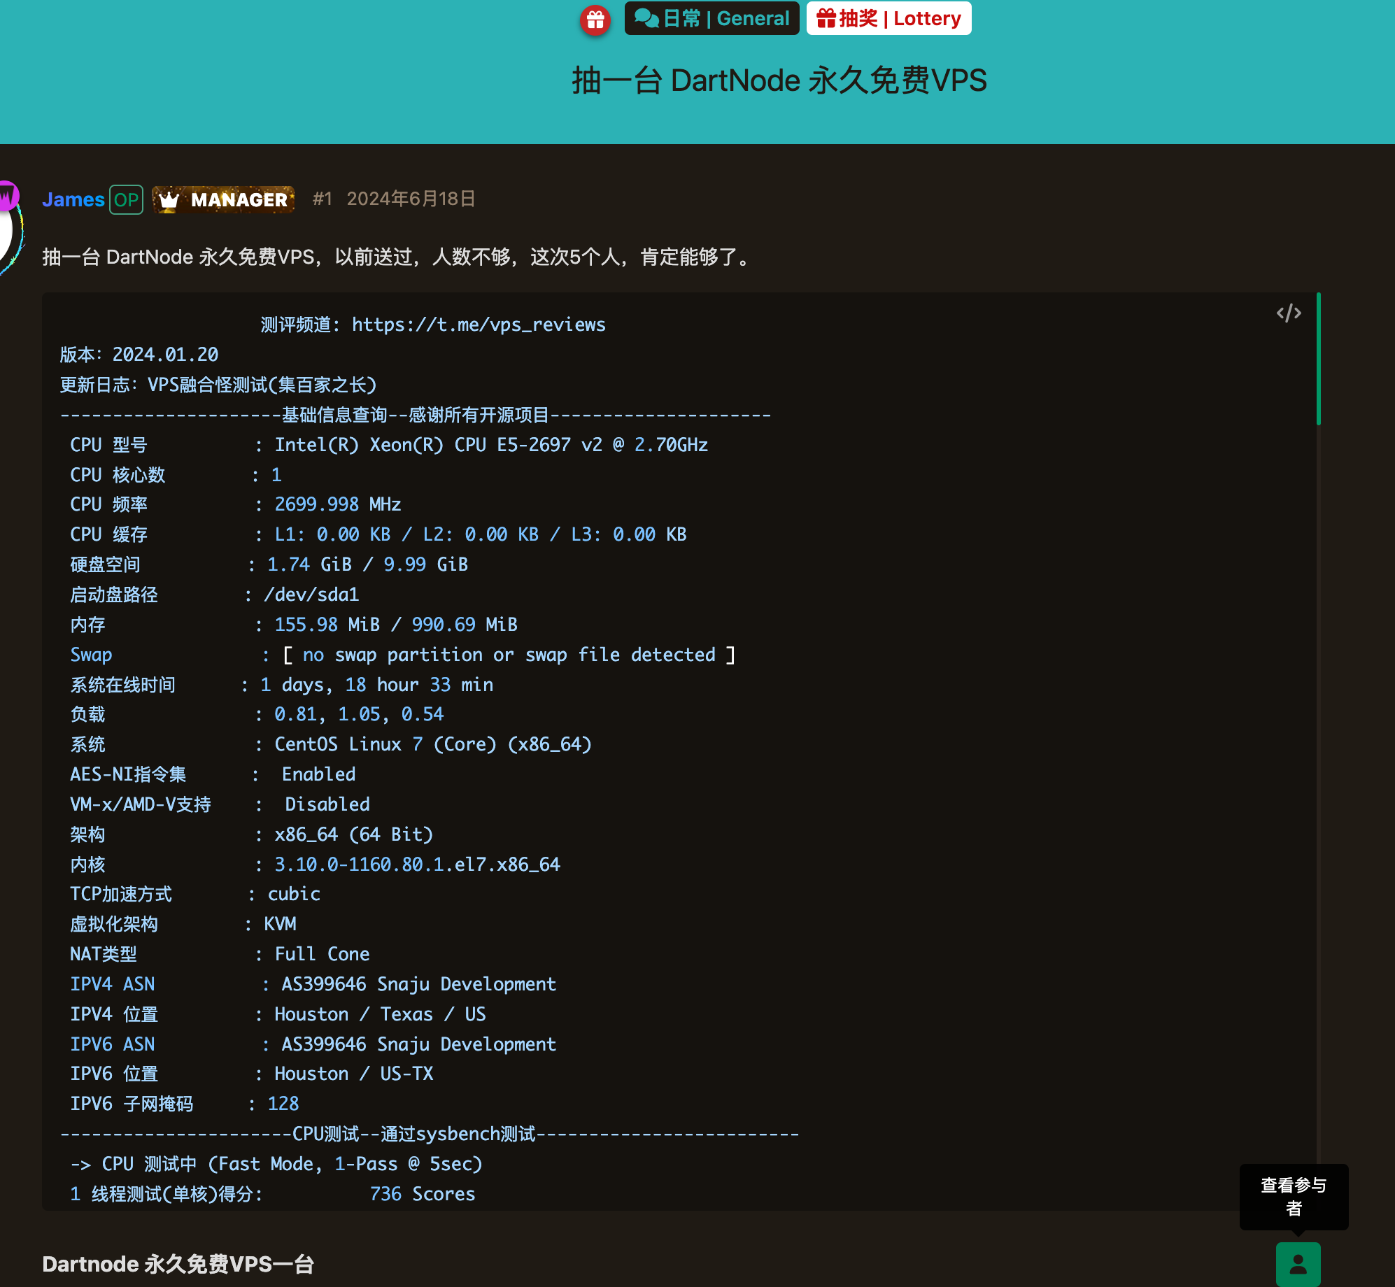1395x1287 pixels.
Task: Click the virtualization value KVM
Action: [280, 924]
